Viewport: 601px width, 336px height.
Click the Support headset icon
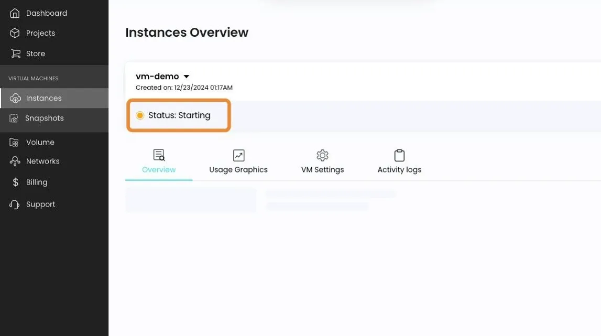pyautogui.click(x=15, y=204)
